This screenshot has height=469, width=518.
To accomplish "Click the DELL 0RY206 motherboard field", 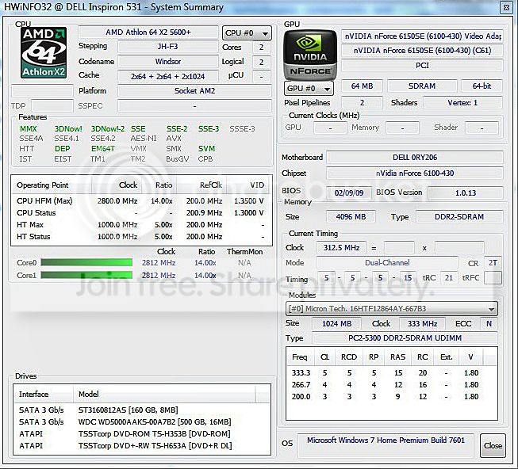I will click(x=415, y=158).
